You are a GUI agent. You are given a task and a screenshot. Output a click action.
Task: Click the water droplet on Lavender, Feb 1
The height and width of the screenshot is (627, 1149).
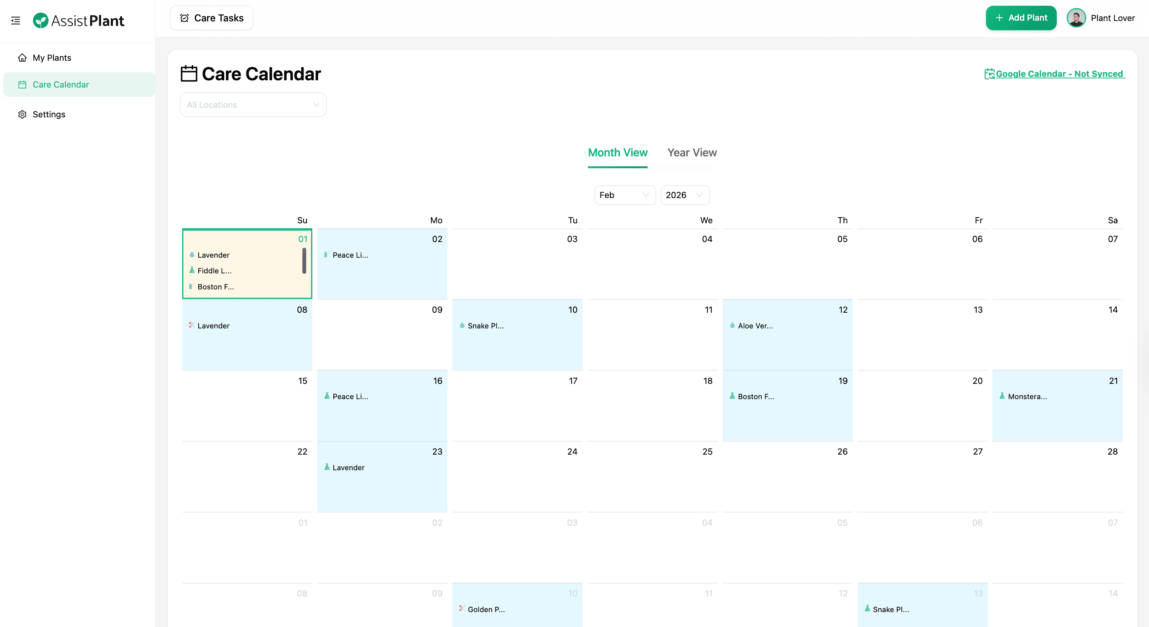pyautogui.click(x=192, y=255)
